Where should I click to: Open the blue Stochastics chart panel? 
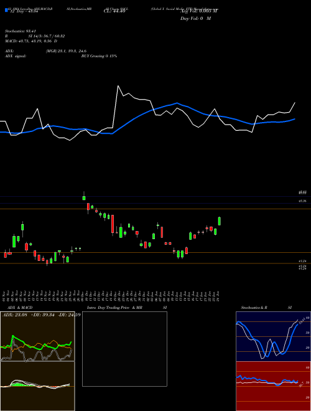(x=273, y=336)
